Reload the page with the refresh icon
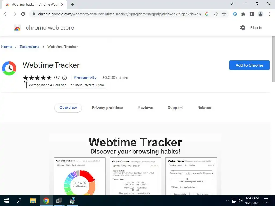Screen dimensions: 275x206 pos(23,14)
